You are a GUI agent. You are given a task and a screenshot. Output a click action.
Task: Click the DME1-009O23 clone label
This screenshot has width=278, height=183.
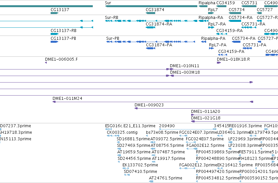point(149,105)
